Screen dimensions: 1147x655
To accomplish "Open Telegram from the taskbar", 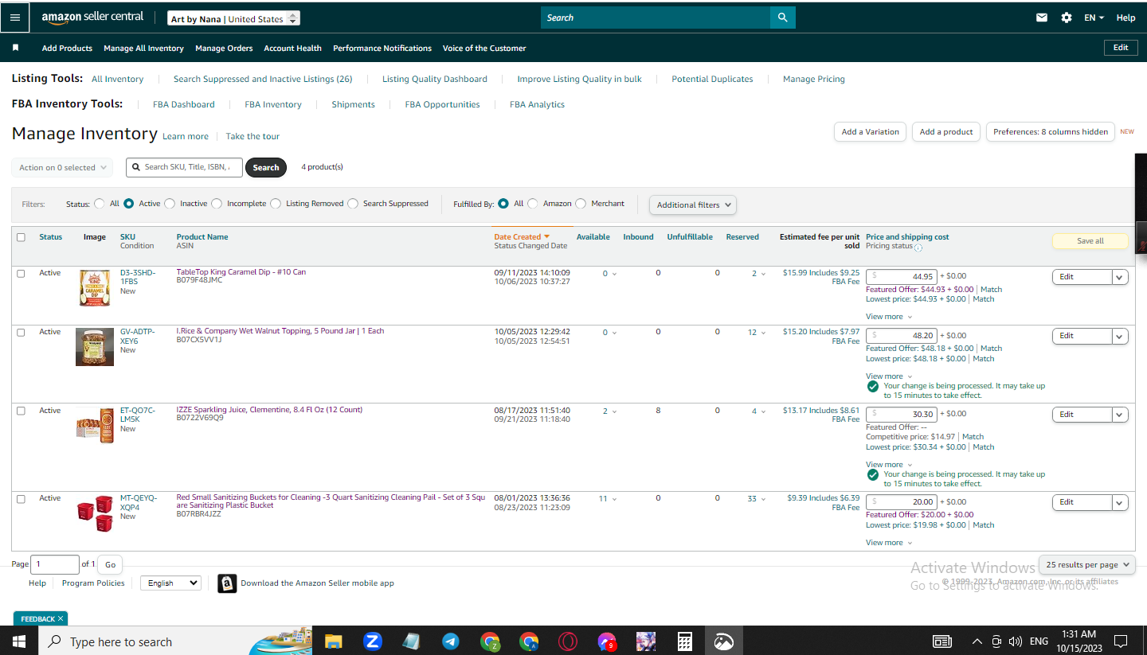I will coord(450,641).
